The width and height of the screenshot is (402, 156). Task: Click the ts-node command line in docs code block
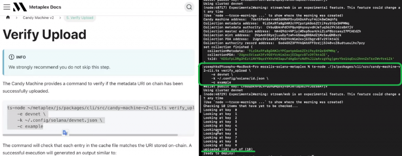tap(100, 108)
